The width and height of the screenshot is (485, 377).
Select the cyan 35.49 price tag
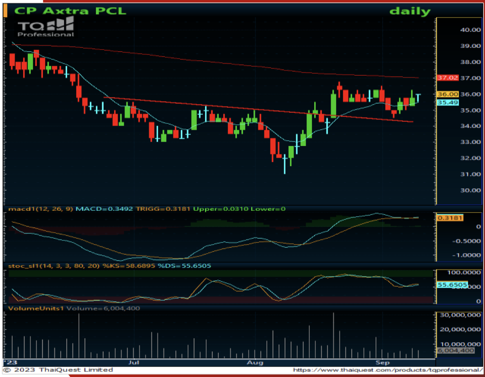(448, 102)
